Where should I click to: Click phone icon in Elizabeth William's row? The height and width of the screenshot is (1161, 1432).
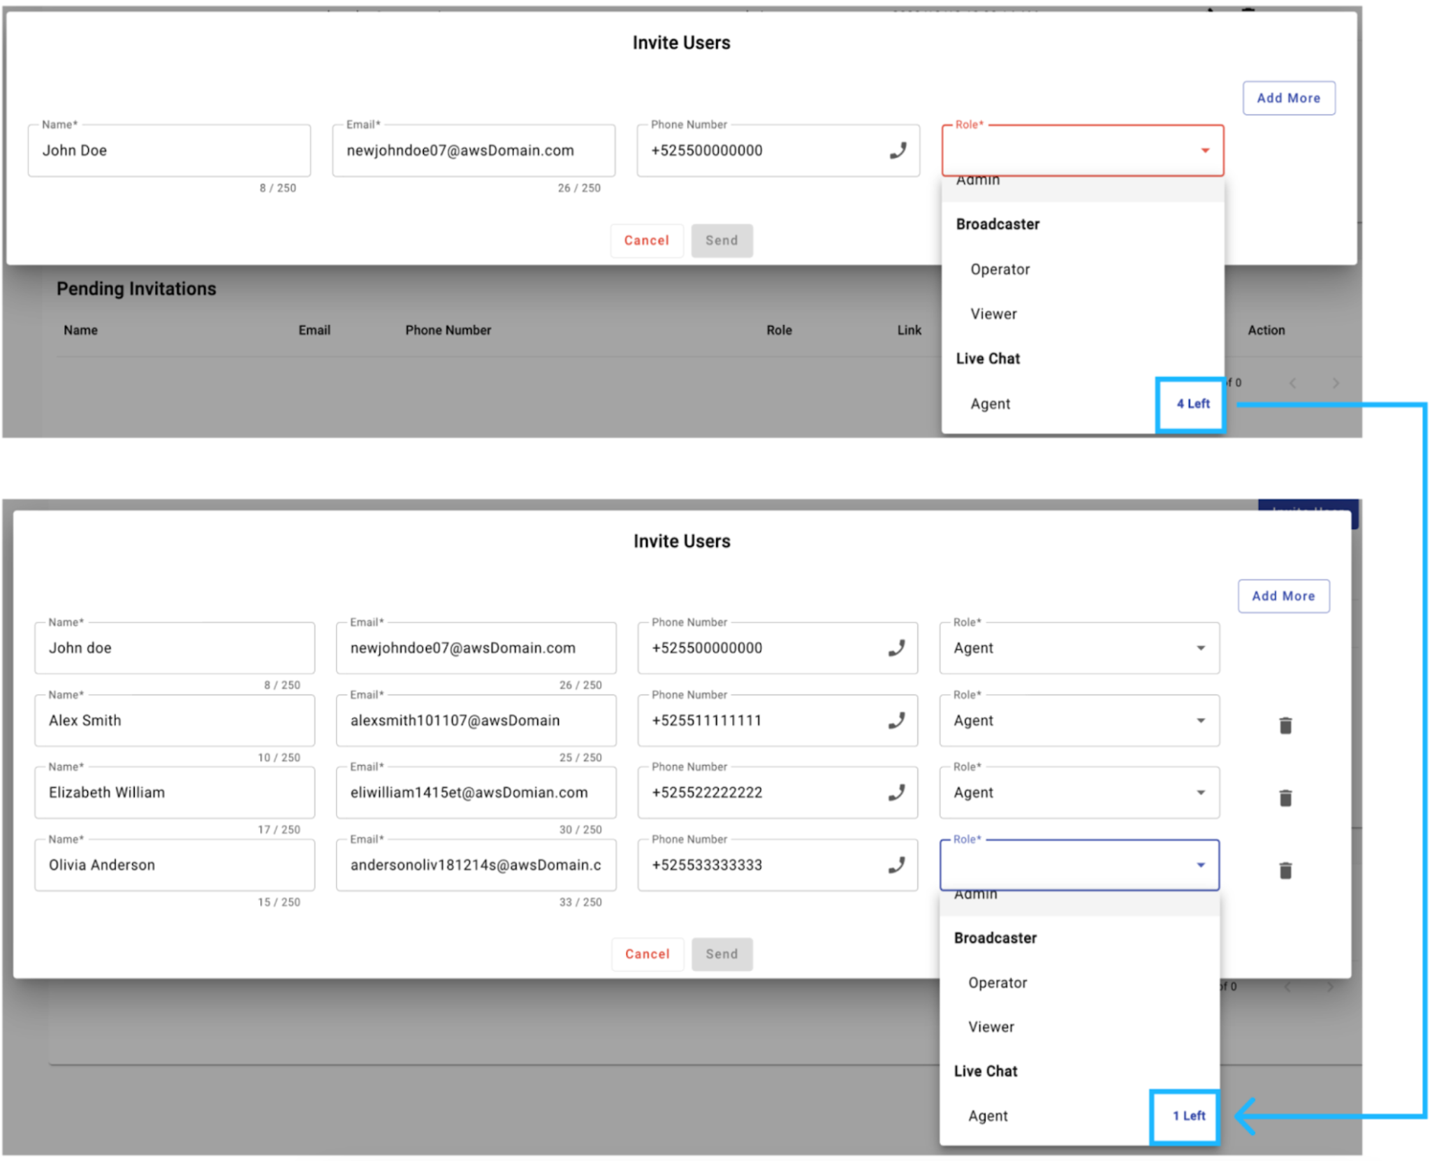click(x=896, y=792)
